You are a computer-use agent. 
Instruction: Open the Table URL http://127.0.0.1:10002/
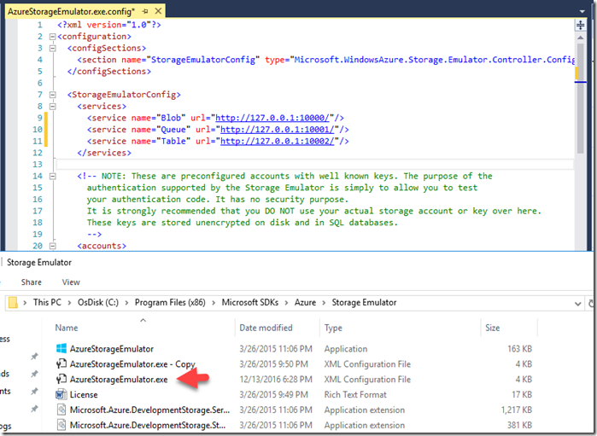coord(278,141)
